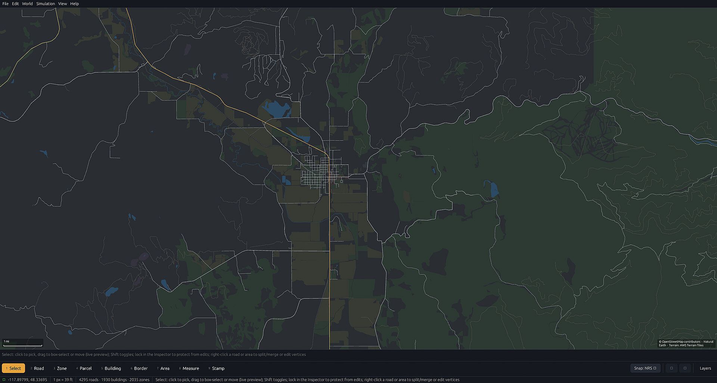The width and height of the screenshot is (717, 383).
Task: Select the Stamp tool
Action: (x=216, y=368)
